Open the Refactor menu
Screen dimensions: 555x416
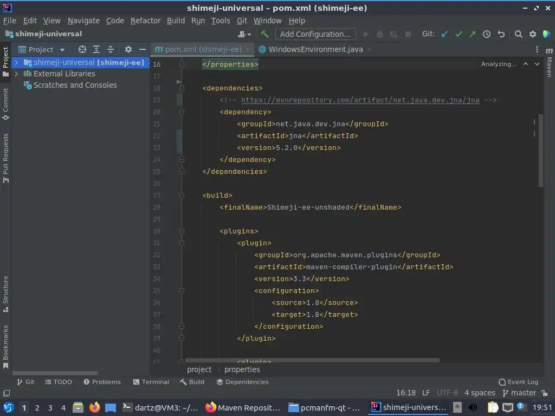pos(145,21)
